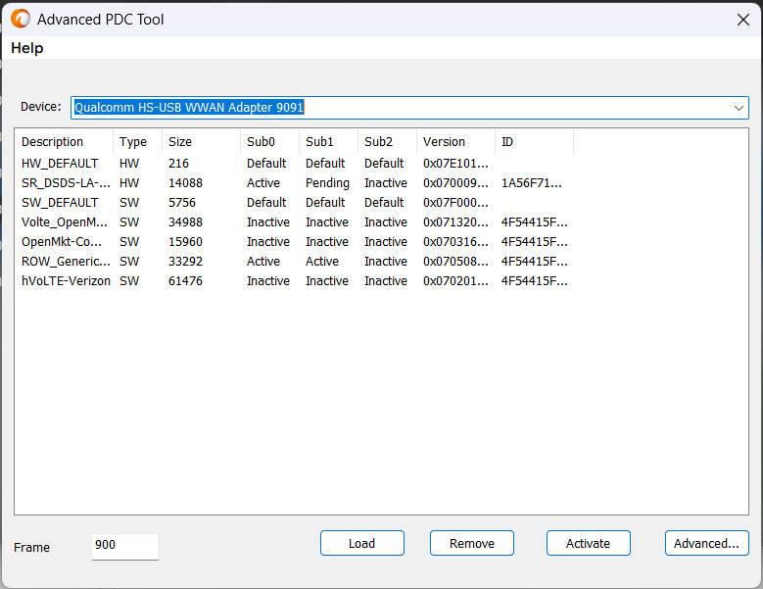Click the Sub0 column header
The image size is (763, 589).
[270, 142]
